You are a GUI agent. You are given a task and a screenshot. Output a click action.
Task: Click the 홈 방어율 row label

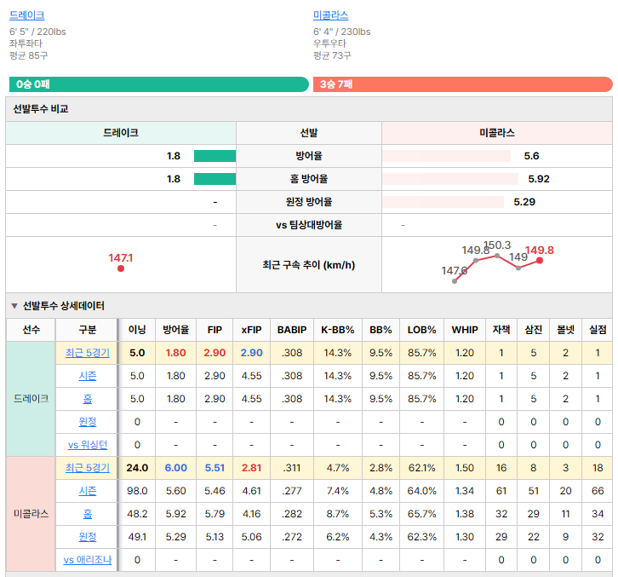tap(309, 179)
